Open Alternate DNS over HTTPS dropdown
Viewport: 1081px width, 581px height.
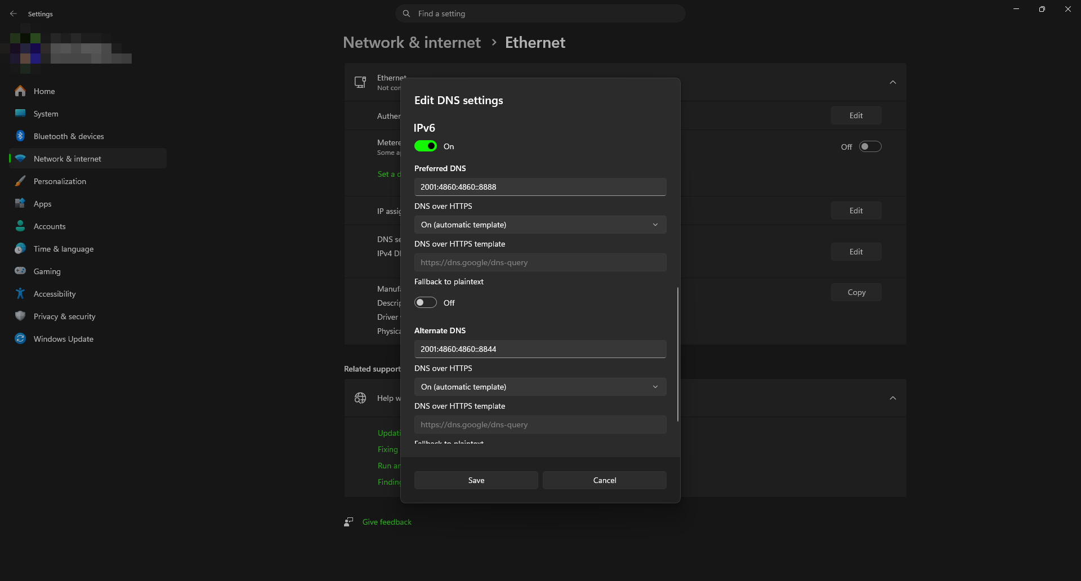540,387
